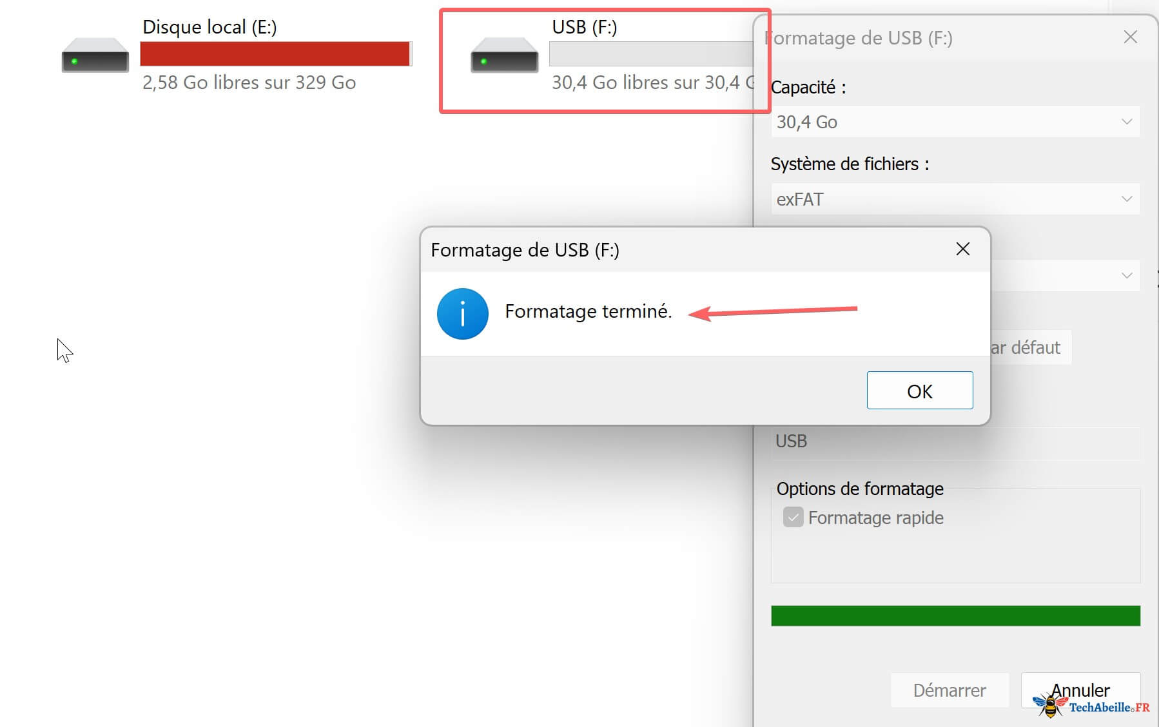Click the Démarrer button
The image size is (1159, 727).
(949, 690)
